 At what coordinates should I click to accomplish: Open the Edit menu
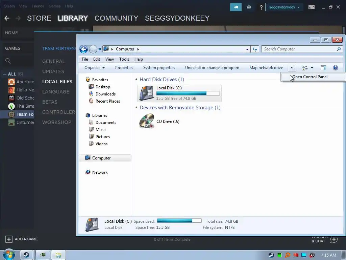point(96,59)
